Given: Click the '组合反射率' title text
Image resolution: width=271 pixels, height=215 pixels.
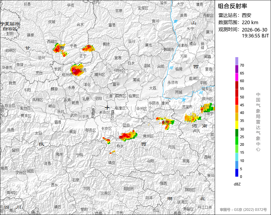Looking at the screenshot, I should [232, 6].
